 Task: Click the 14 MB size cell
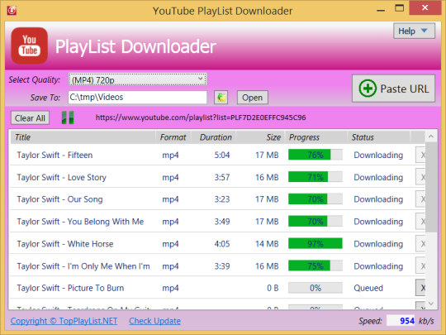click(x=267, y=243)
